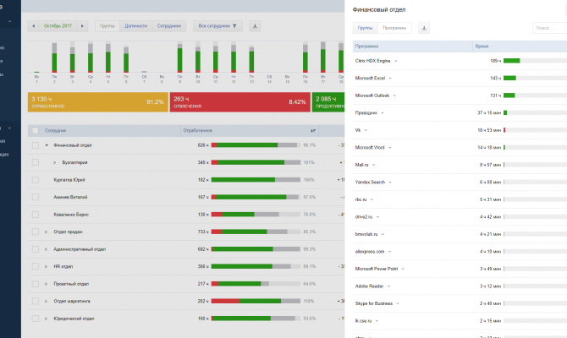Select drive2.ru program row
Image resolution: width=567 pixels, height=338 pixels.
[x=460, y=217]
